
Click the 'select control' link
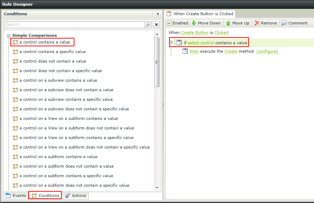click(201, 43)
